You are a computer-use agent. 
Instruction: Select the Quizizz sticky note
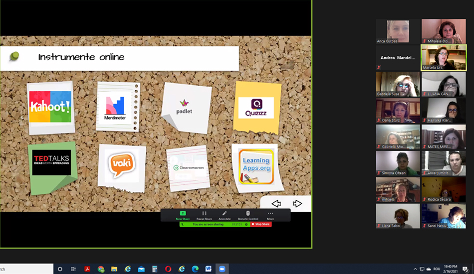click(x=256, y=108)
